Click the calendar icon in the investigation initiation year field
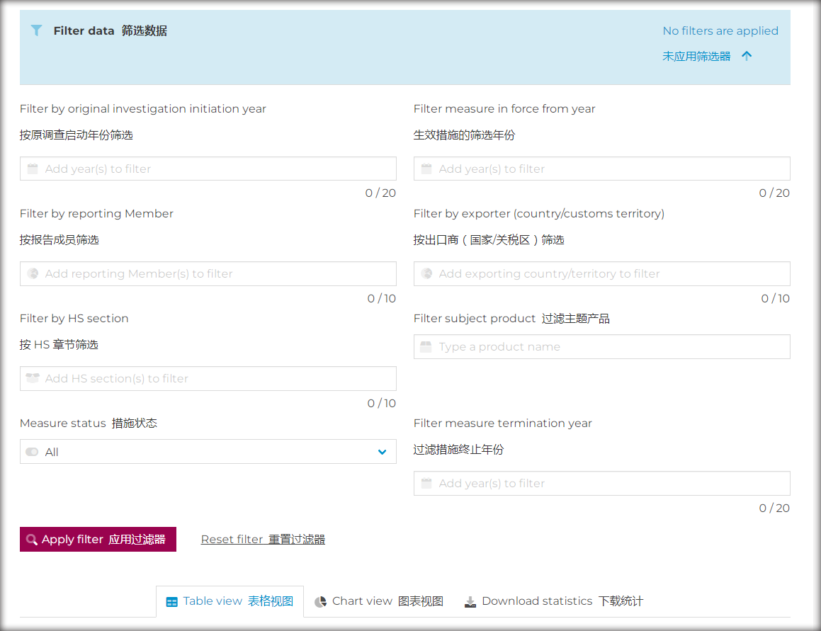This screenshot has height=631, width=821. (x=33, y=169)
